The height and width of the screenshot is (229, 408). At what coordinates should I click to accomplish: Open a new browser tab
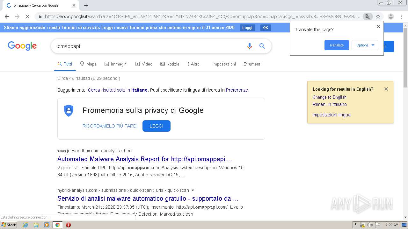coord(86,5)
